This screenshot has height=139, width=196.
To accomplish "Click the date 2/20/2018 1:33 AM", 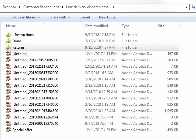I will (x=100, y=111).
